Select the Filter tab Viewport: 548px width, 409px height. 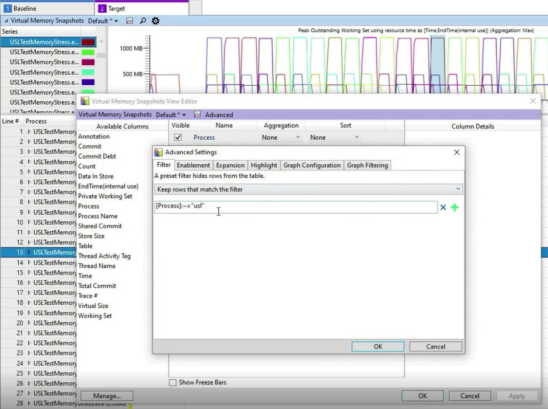[163, 165]
